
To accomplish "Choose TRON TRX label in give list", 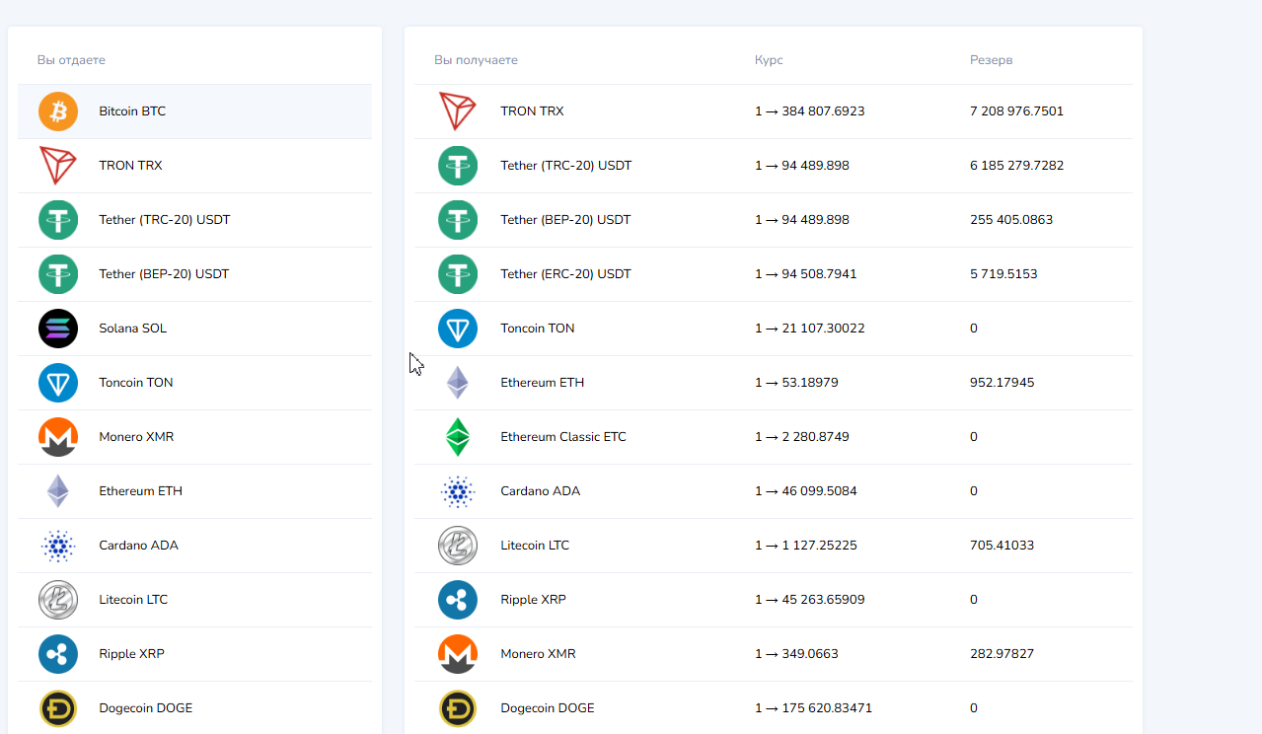I will click(x=130, y=166).
